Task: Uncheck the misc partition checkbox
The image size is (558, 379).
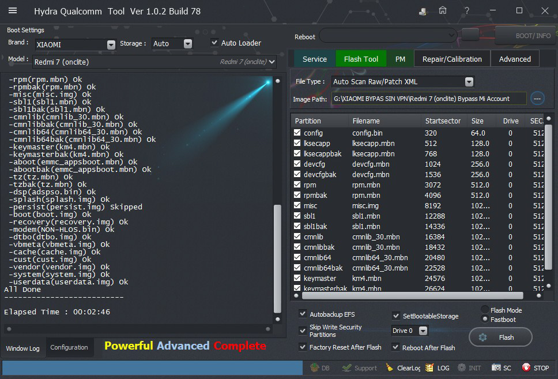Action: click(297, 205)
